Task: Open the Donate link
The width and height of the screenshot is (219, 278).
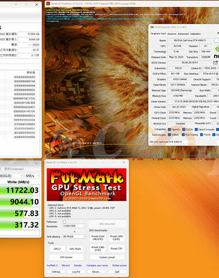Action: pos(78,265)
